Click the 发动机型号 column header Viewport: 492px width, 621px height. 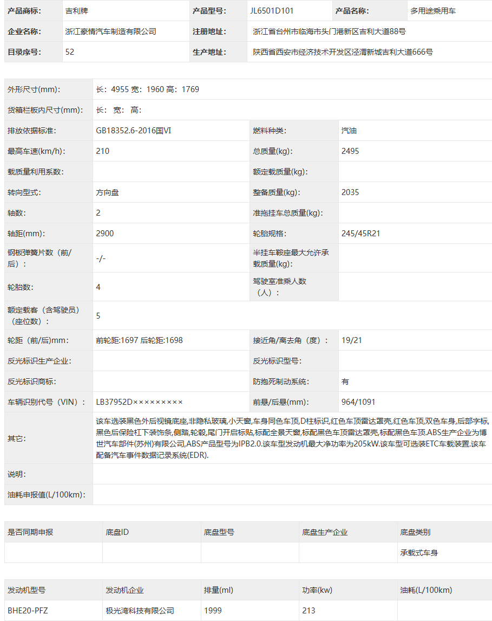(27, 590)
